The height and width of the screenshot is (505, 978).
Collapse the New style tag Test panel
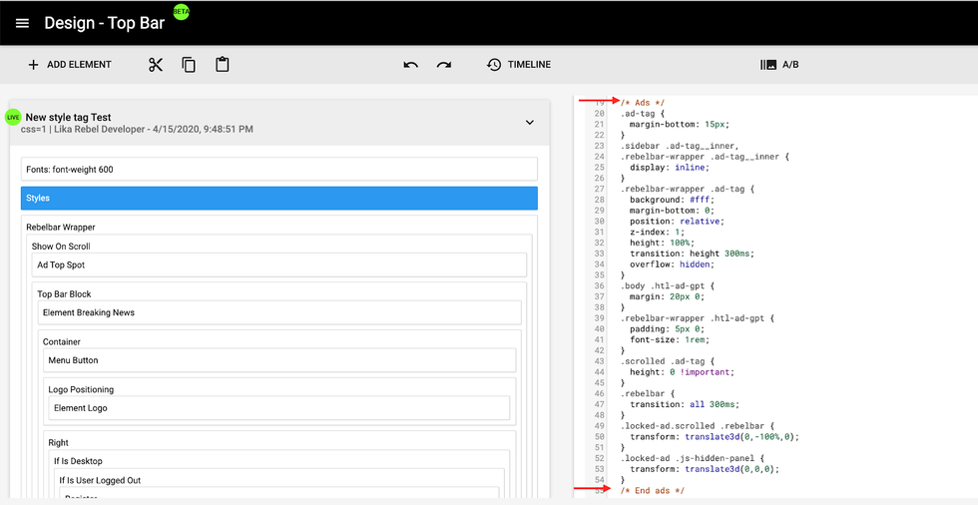coord(530,123)
